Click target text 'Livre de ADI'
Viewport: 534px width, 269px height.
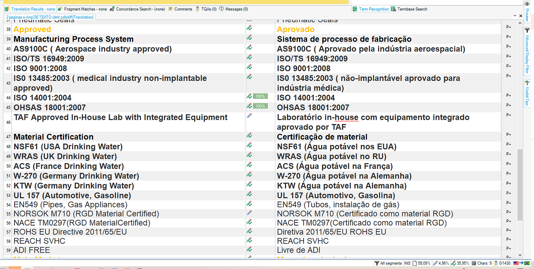pyautogui.click(x=298, y=250)
